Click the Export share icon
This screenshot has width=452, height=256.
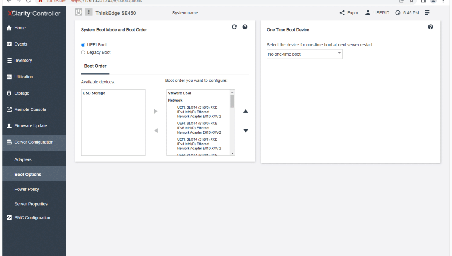(342, 13)
